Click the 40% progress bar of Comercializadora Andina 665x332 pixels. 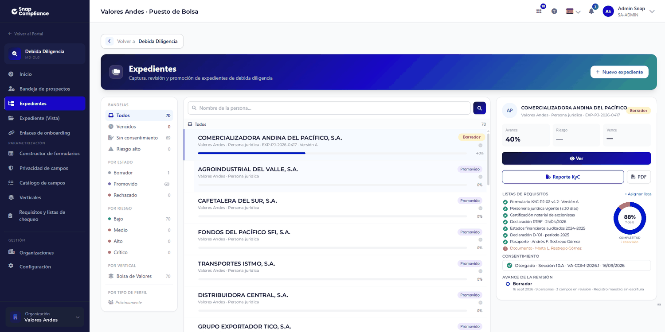click(332, 153)
